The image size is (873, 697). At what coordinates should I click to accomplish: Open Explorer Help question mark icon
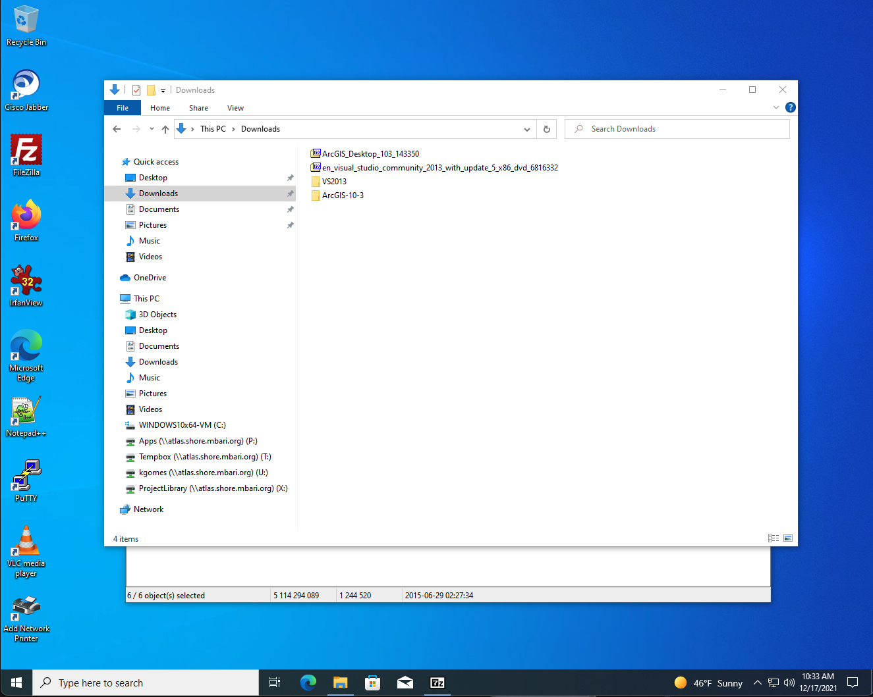(791, 107)
